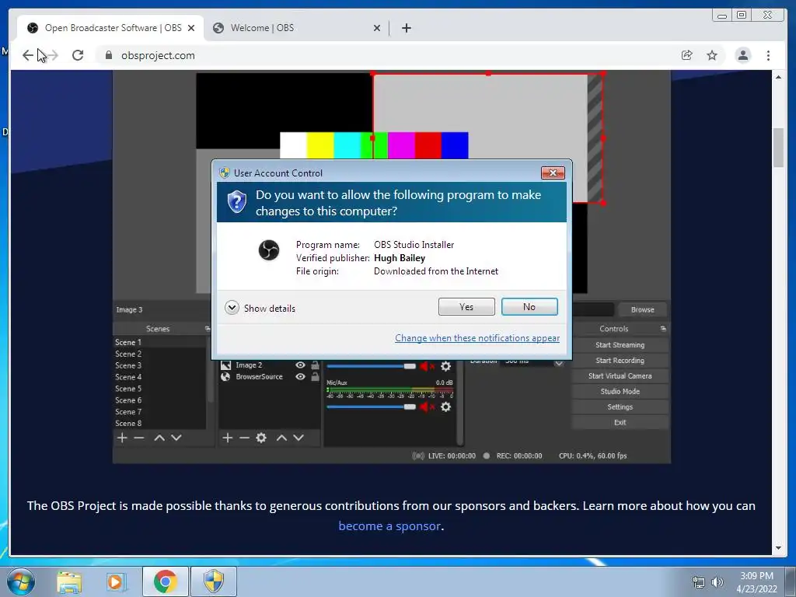Click the OBS logo in the UAC dialog
Viewport: 796px width, 597px height.
coord(268,250)
